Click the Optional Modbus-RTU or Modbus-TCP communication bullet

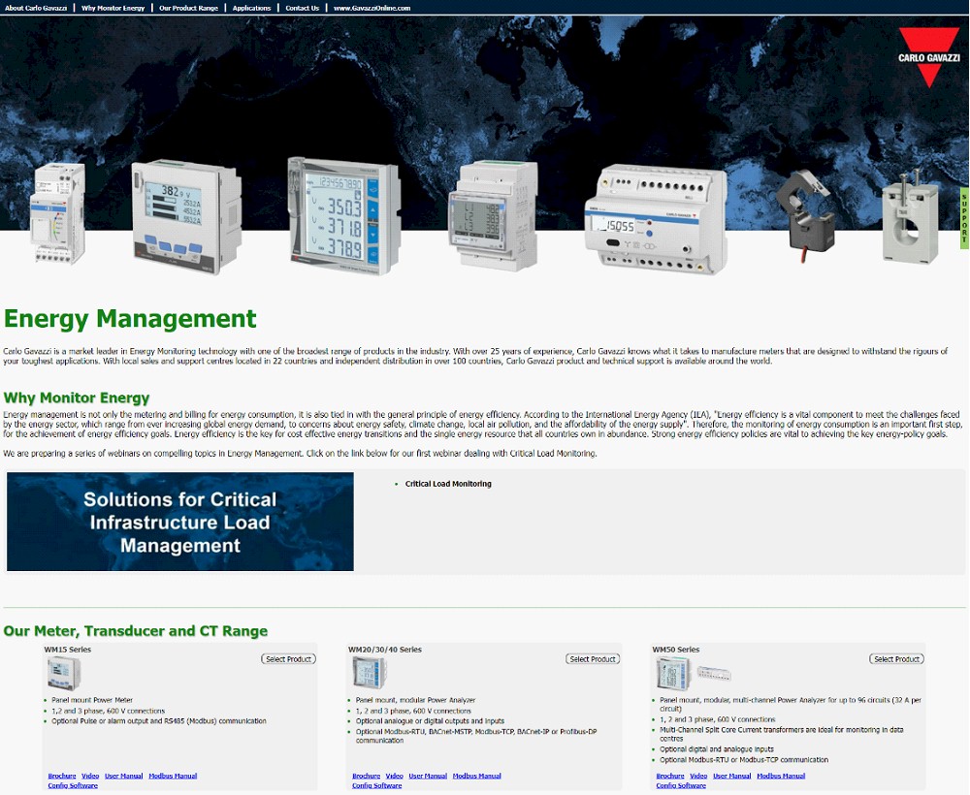tap(744, 760)
